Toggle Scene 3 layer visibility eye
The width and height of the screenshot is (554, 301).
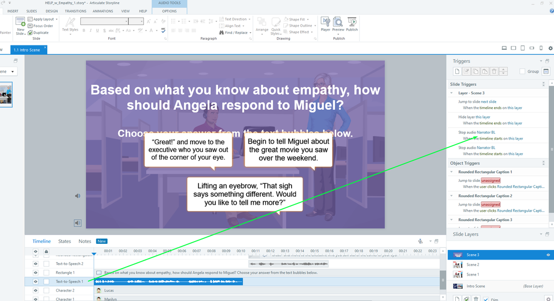pyautogui.click(x=548, y=255)
